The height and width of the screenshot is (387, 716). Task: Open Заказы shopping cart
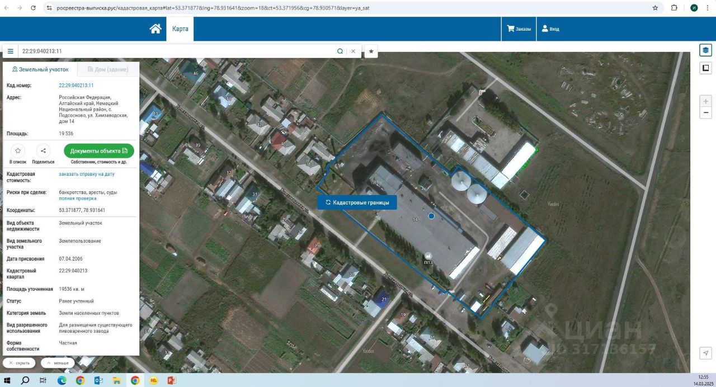point(519,29)
